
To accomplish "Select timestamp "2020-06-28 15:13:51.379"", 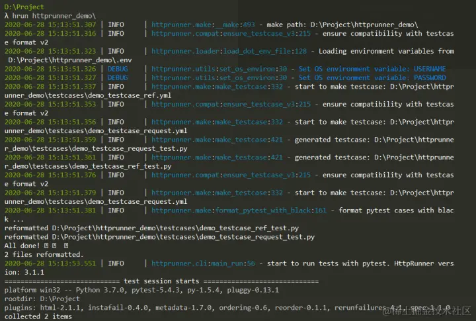I will (x=50, y=193).
